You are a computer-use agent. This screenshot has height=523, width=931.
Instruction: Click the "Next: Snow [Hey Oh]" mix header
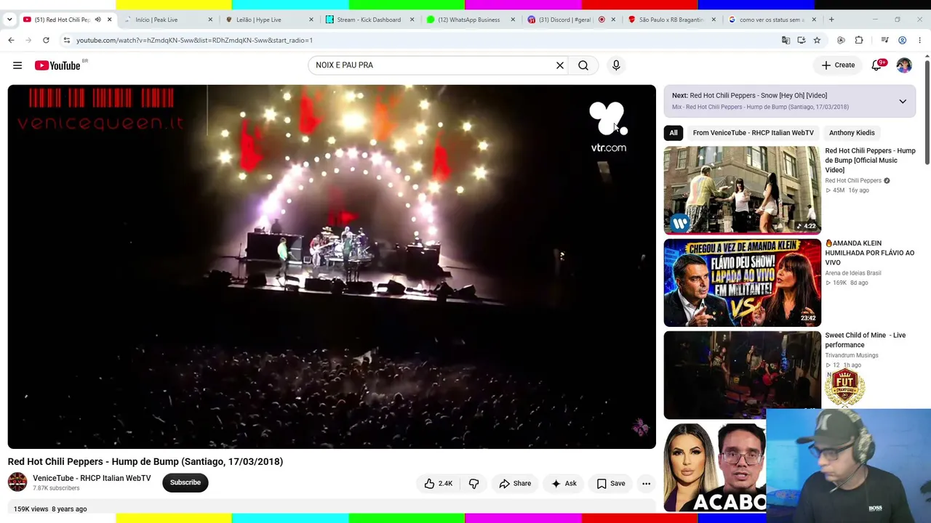749,95
